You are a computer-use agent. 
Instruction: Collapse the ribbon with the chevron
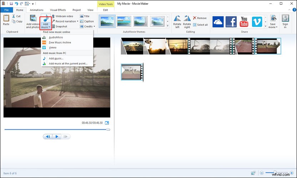point(289,10)
